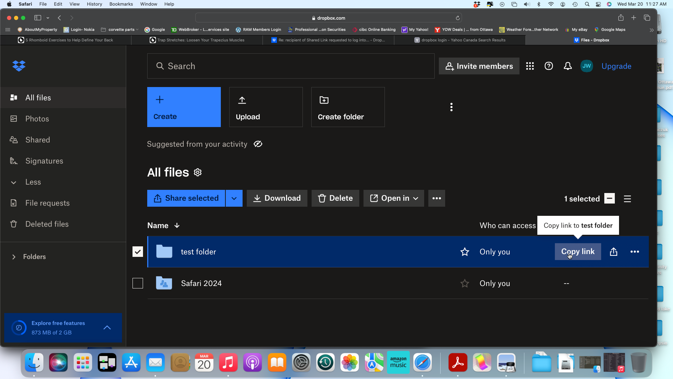This screenshot has height=379, width=673.
Task: Click Explore free features progress indicator
Action: coord(19,328)
